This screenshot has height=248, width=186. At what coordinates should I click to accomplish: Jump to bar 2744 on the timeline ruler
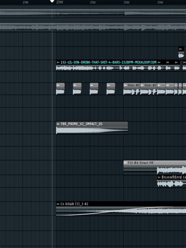(160, 2)
